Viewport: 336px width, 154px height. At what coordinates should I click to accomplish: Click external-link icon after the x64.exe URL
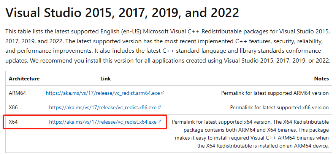pyautogui.click(x=159, y=122)
